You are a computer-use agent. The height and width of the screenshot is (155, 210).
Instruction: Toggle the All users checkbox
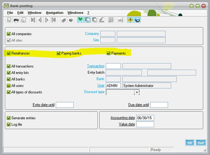pyautogui.click(x=9, y=86)
